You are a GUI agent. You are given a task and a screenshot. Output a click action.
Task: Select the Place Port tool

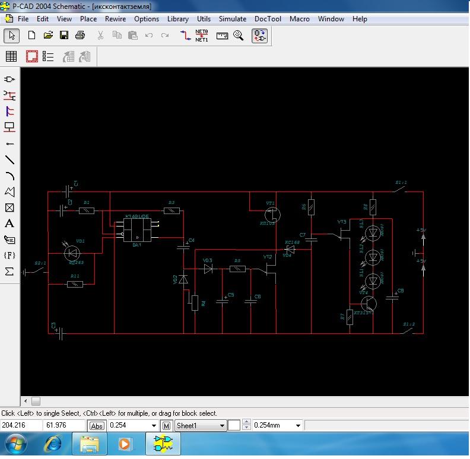pyautogui.click(x=9, y=128)
